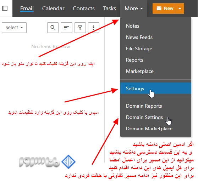Switch to the Email tab

pyautogui.click(x=27, y=8)
